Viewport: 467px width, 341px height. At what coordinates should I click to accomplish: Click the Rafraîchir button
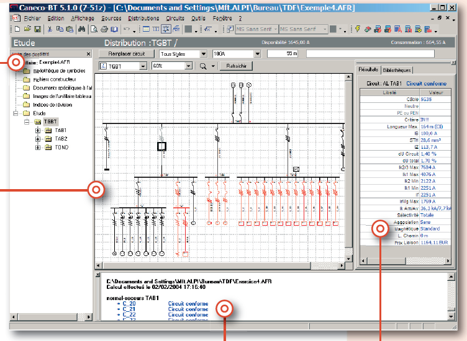coord(236,66)
